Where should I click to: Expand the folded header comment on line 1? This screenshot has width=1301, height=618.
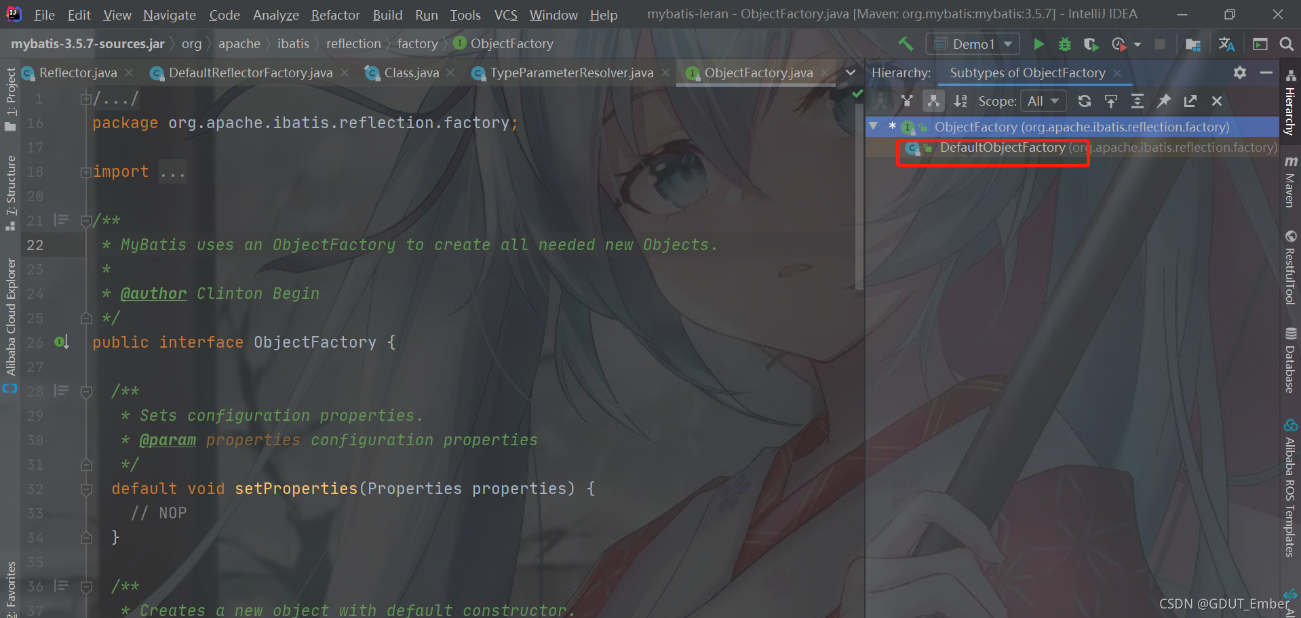click(86, 99)
